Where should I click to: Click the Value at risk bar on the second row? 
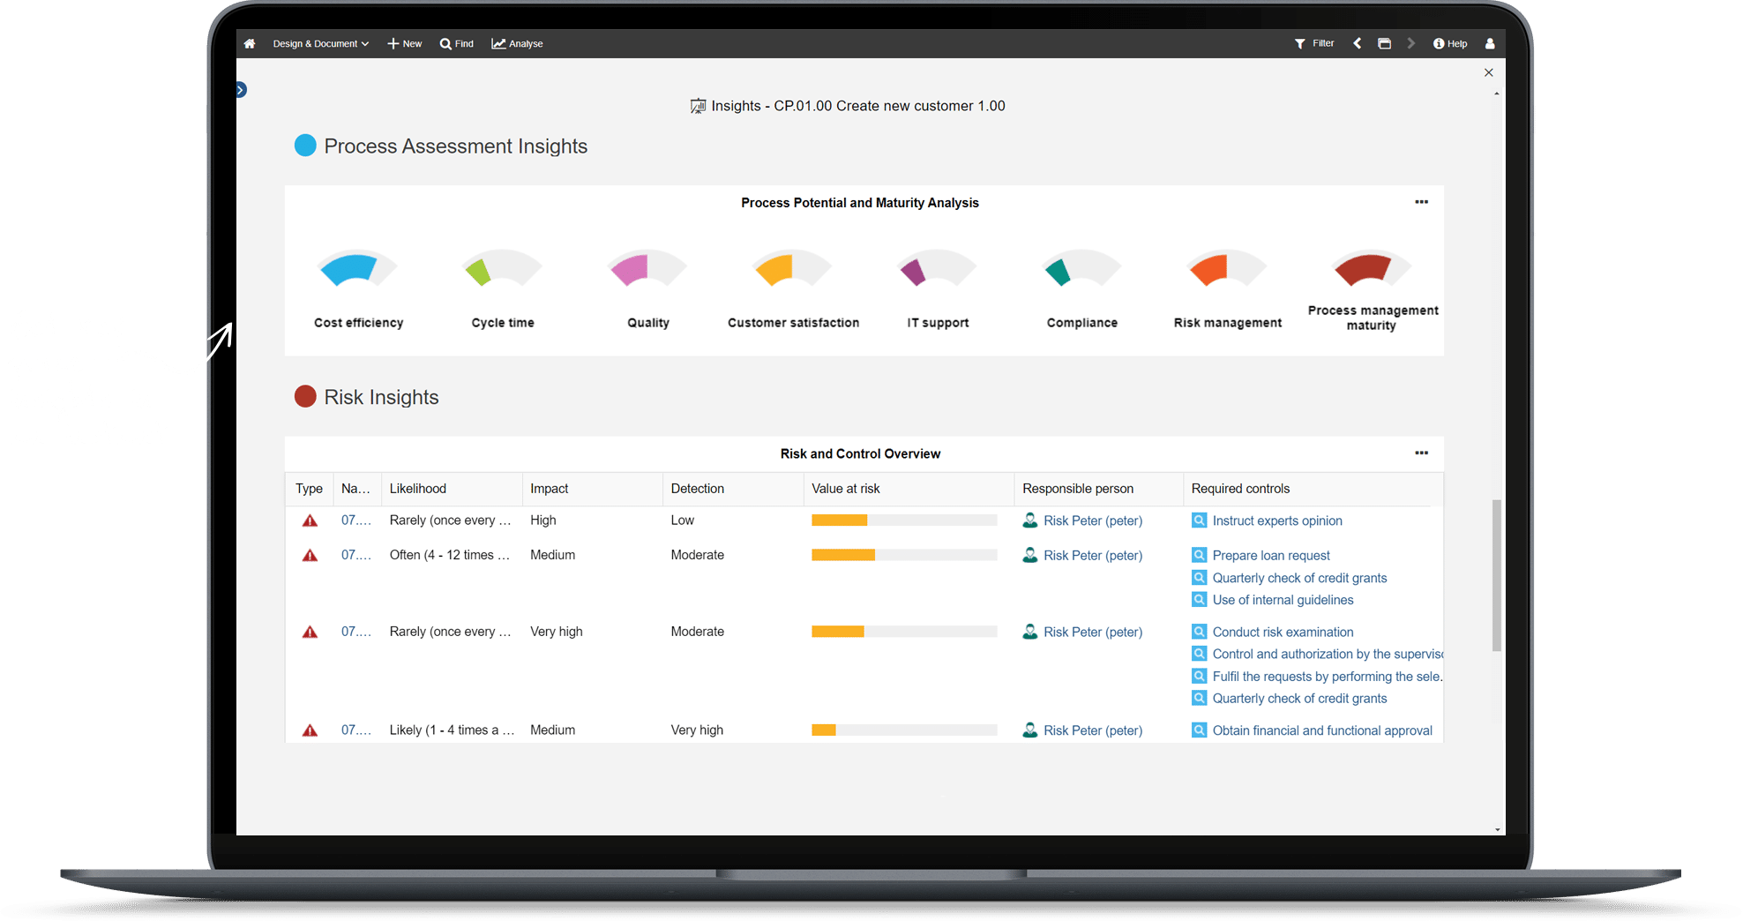[903, 555]
